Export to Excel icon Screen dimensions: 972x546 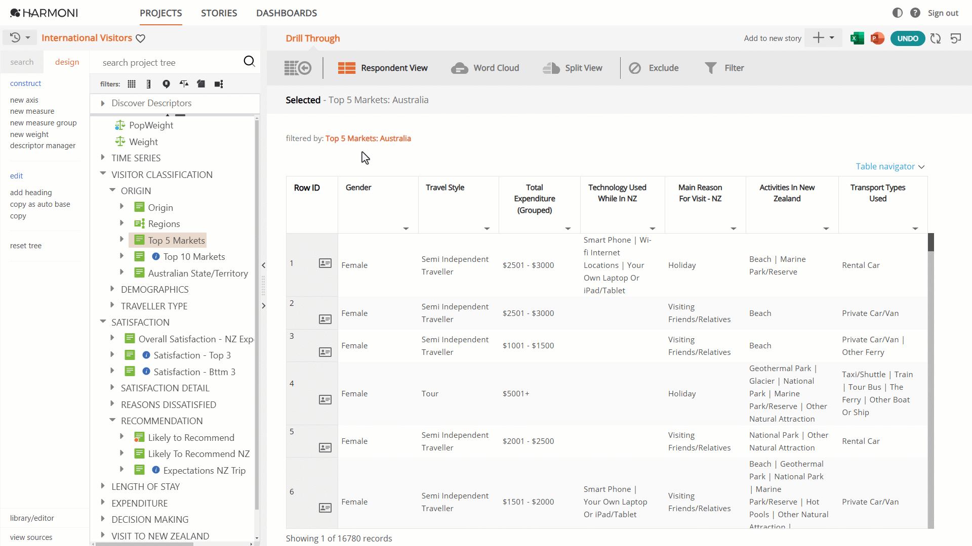(857, 38)
